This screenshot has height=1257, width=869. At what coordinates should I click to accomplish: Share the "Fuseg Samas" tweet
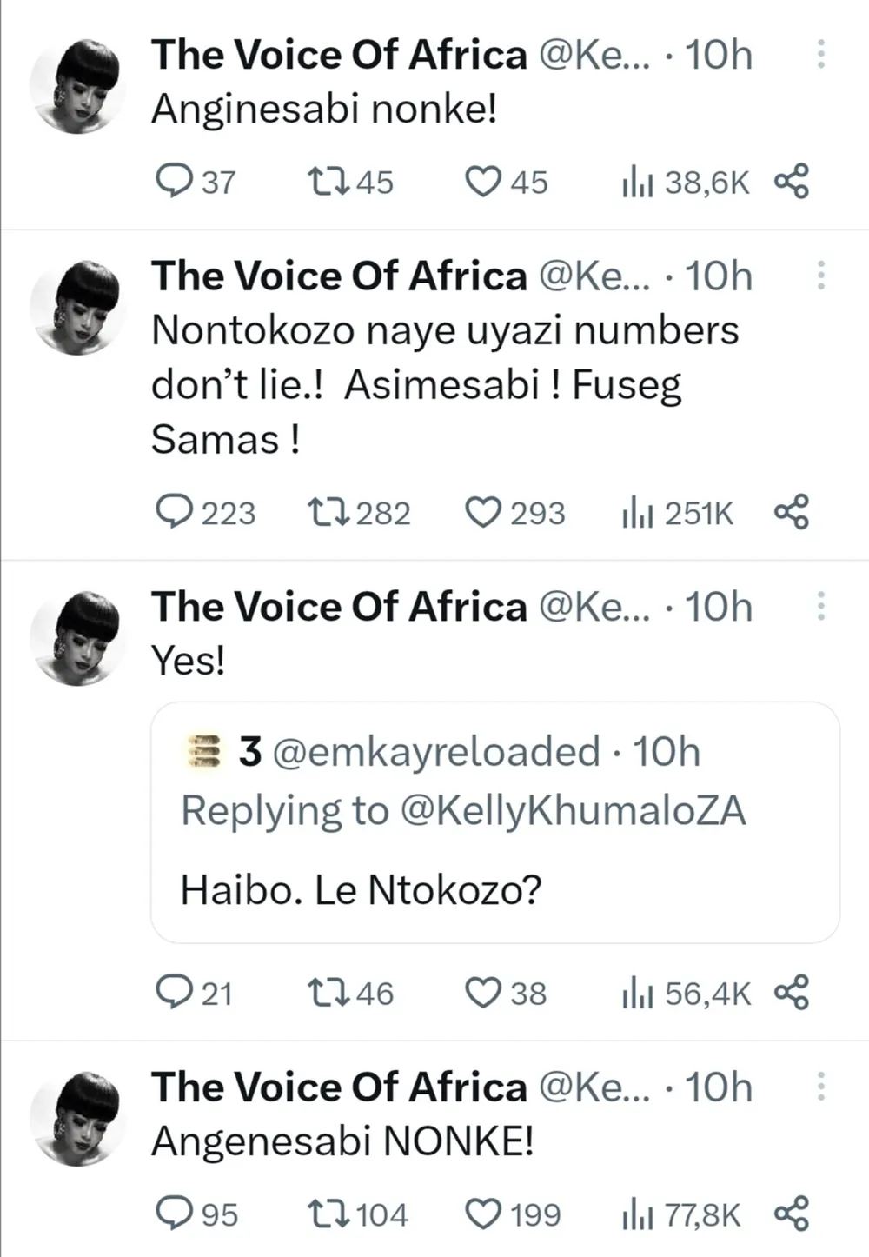(x=792, y=512)
